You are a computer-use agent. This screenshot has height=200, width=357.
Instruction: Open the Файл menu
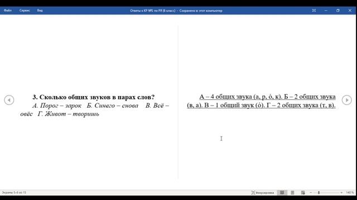point(7,11)
